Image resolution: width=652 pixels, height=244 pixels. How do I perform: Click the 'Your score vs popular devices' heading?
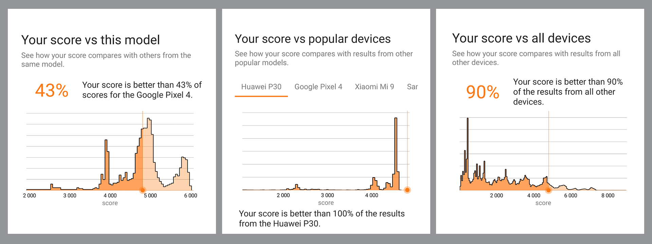[312, 39]
